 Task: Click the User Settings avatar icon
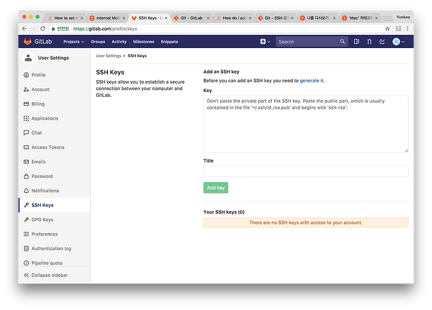pyautogui.click(x=28, y=58)
